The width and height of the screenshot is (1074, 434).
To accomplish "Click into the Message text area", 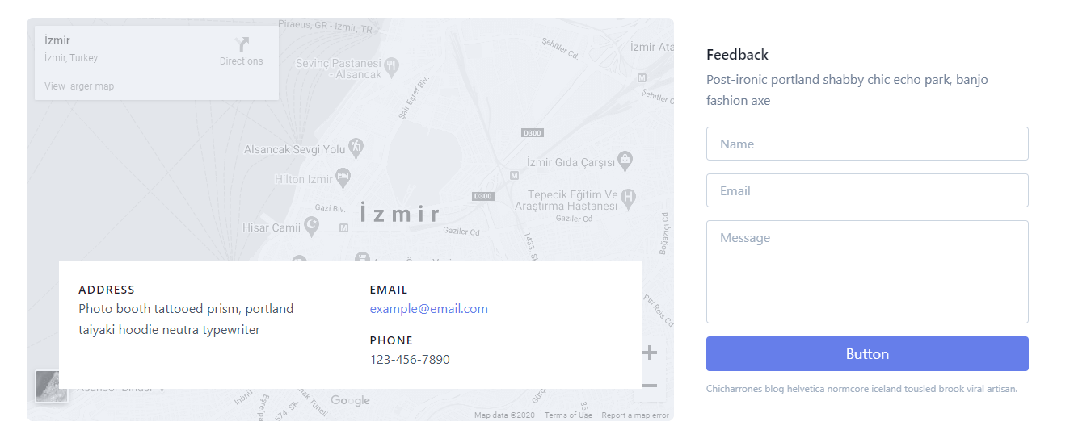I will [867, 272].
